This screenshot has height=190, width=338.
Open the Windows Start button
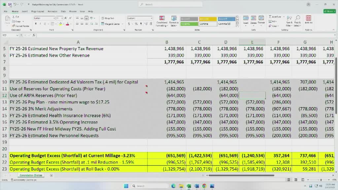click(x=126, y=186)
